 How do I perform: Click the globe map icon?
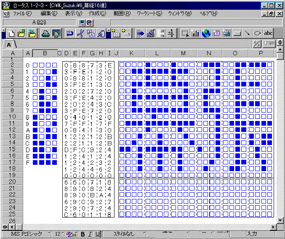(x=206, y=33)
